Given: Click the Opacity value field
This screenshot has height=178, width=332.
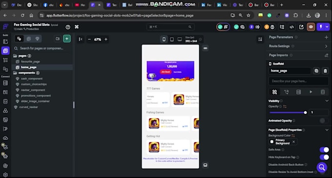Looking at the screenshot, I should pyautogui.click(x=319, y=112).
